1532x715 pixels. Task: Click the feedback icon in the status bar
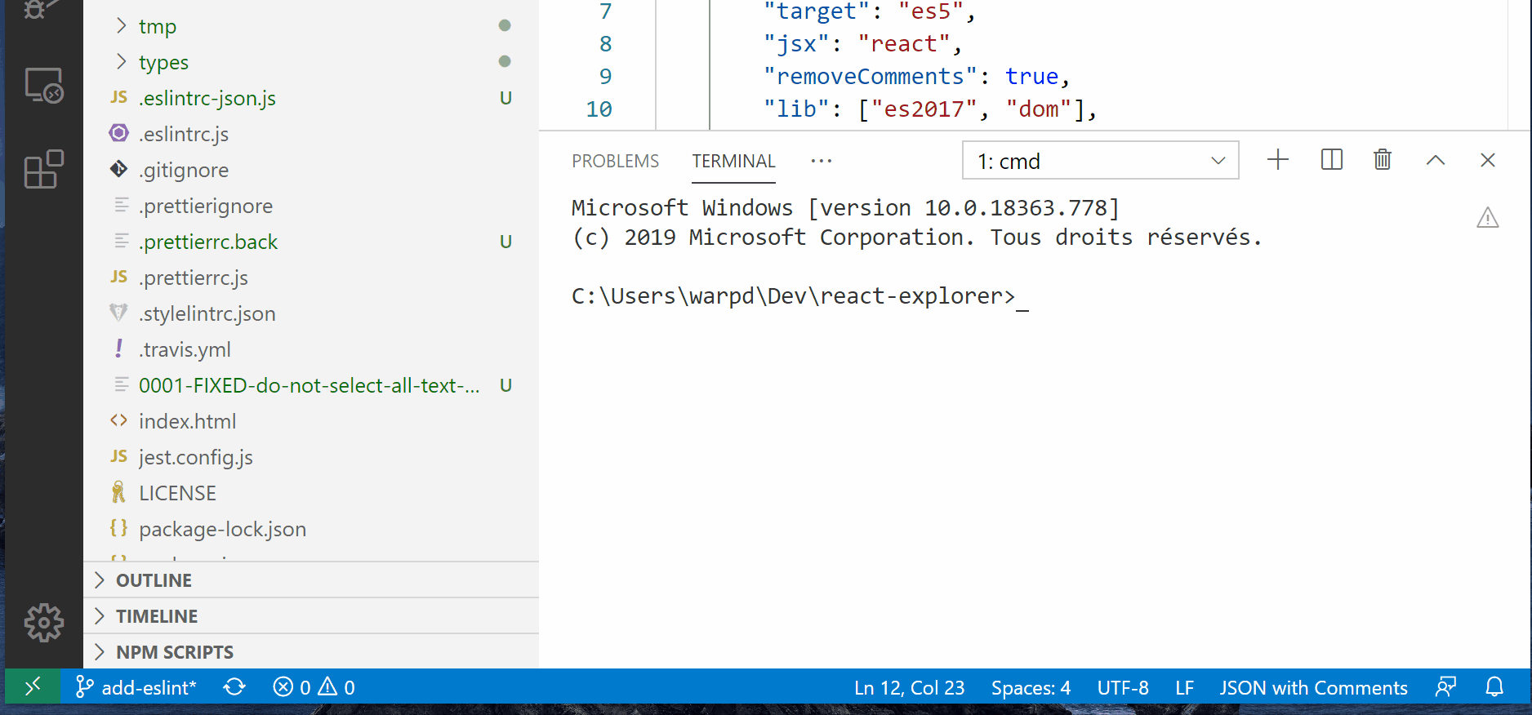[x=1446, y=687]
